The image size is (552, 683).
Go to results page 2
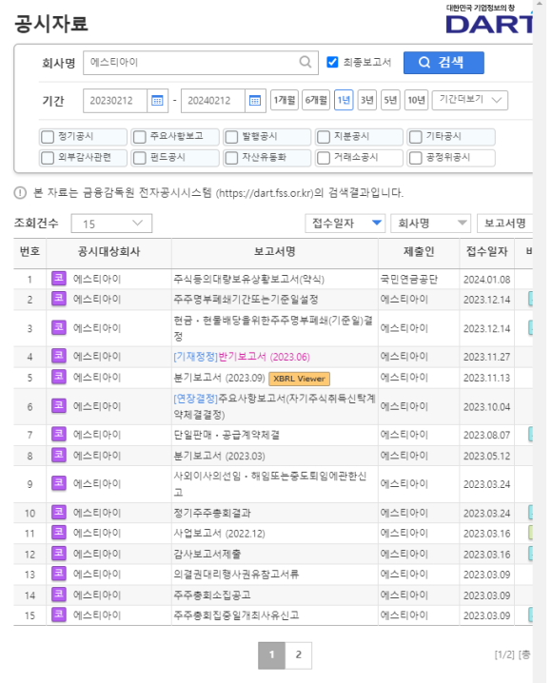299,654
